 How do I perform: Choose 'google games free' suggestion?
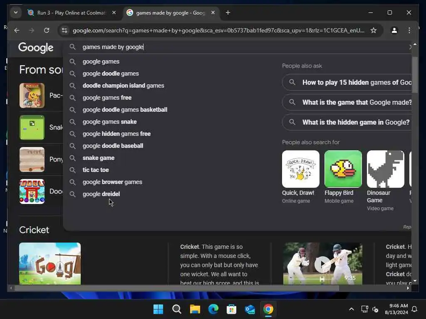click(107, 98)
